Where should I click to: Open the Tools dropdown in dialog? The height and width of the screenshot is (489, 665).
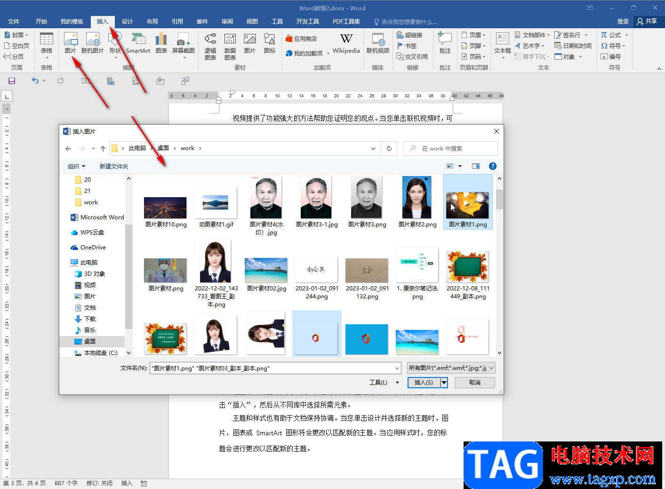[x=385, y=383]
